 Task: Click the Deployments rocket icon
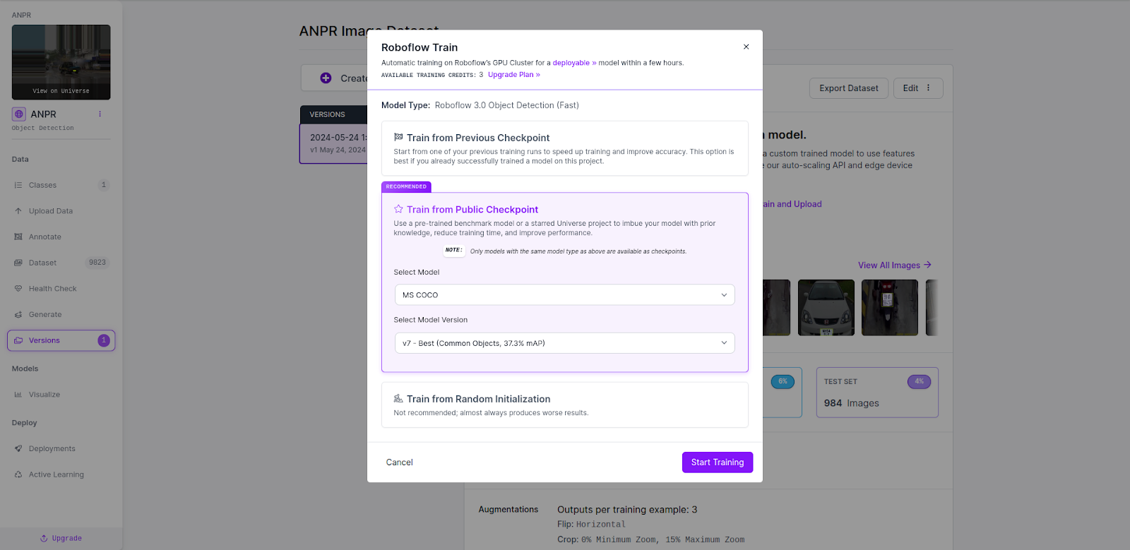tap(18, 449)
